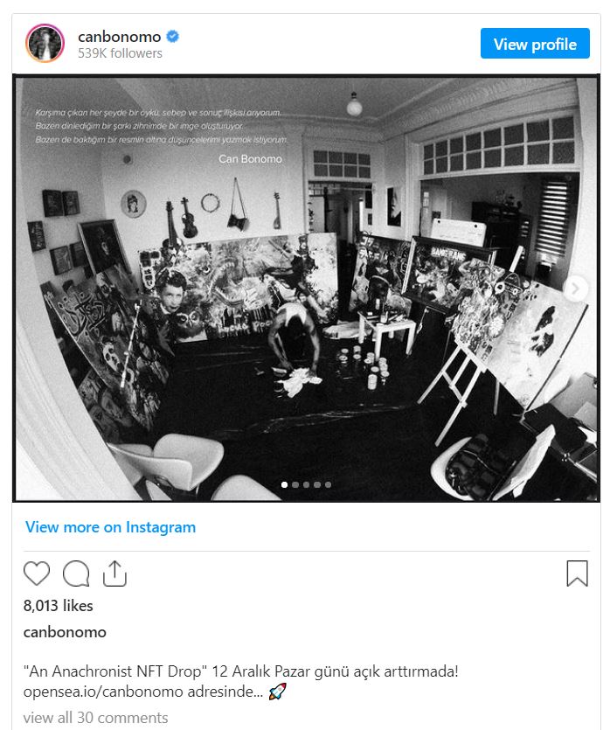Screen dimensions: 610x730
Task: Click the View profile button
Action: (x=535, y=44)
